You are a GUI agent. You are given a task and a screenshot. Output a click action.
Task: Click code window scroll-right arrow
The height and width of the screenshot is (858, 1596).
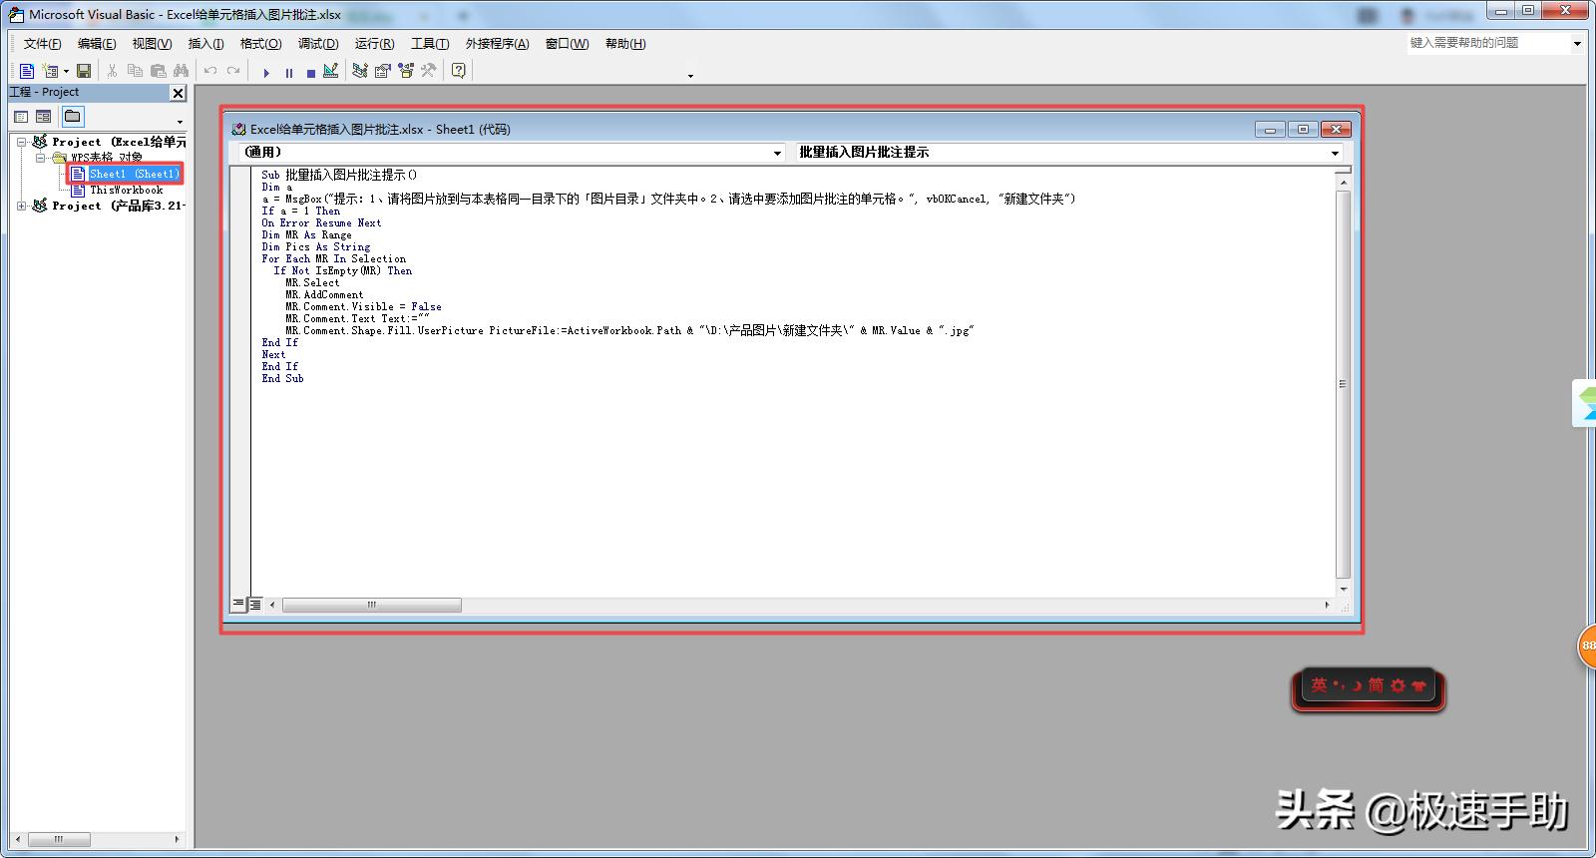(1327, 605)
